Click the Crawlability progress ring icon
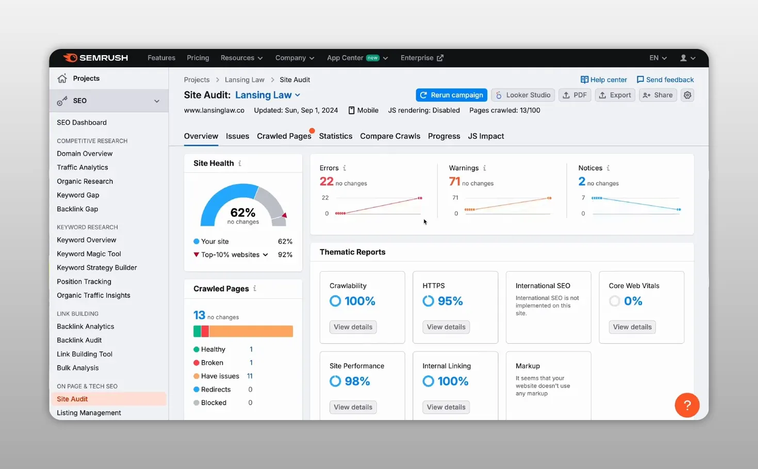Image resolution: width=758 pixels, height=469 pixels. pos(335,301)
